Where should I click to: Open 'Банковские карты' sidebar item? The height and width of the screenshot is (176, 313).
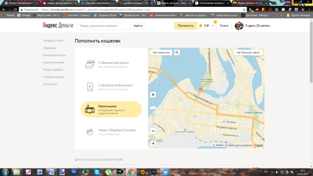(x=54, y=55)
